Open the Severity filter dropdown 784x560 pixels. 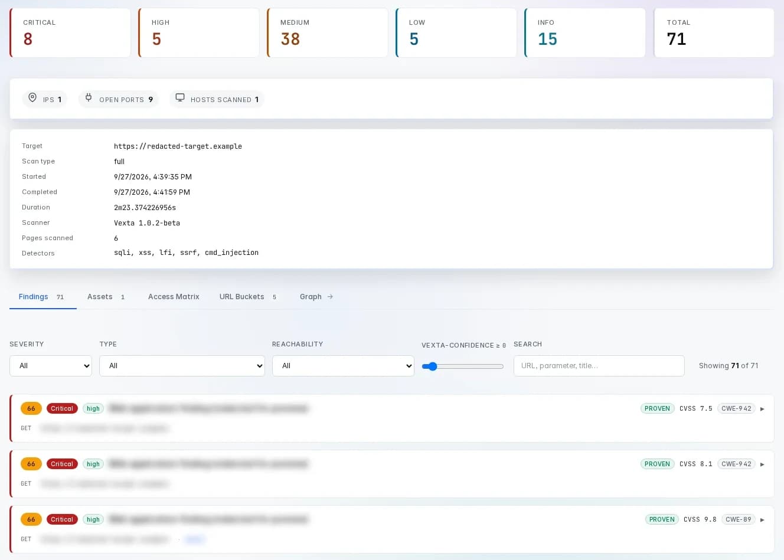click(x=51, y=366)
